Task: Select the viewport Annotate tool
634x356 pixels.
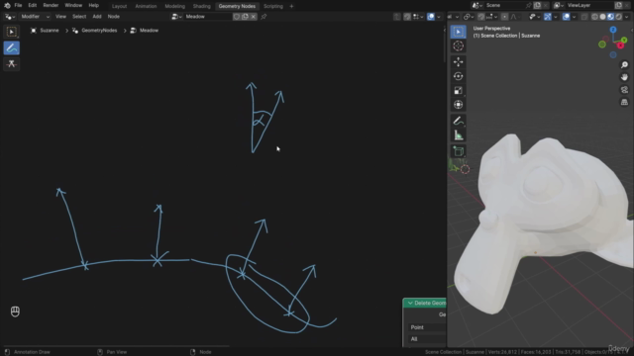Action: 458,121
